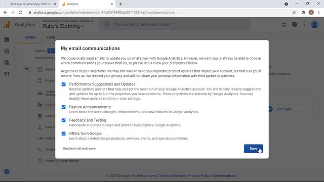Open the Help question mark icon
Image resolution: width=324 pixels, height=182 pixels.
point(295,25)
